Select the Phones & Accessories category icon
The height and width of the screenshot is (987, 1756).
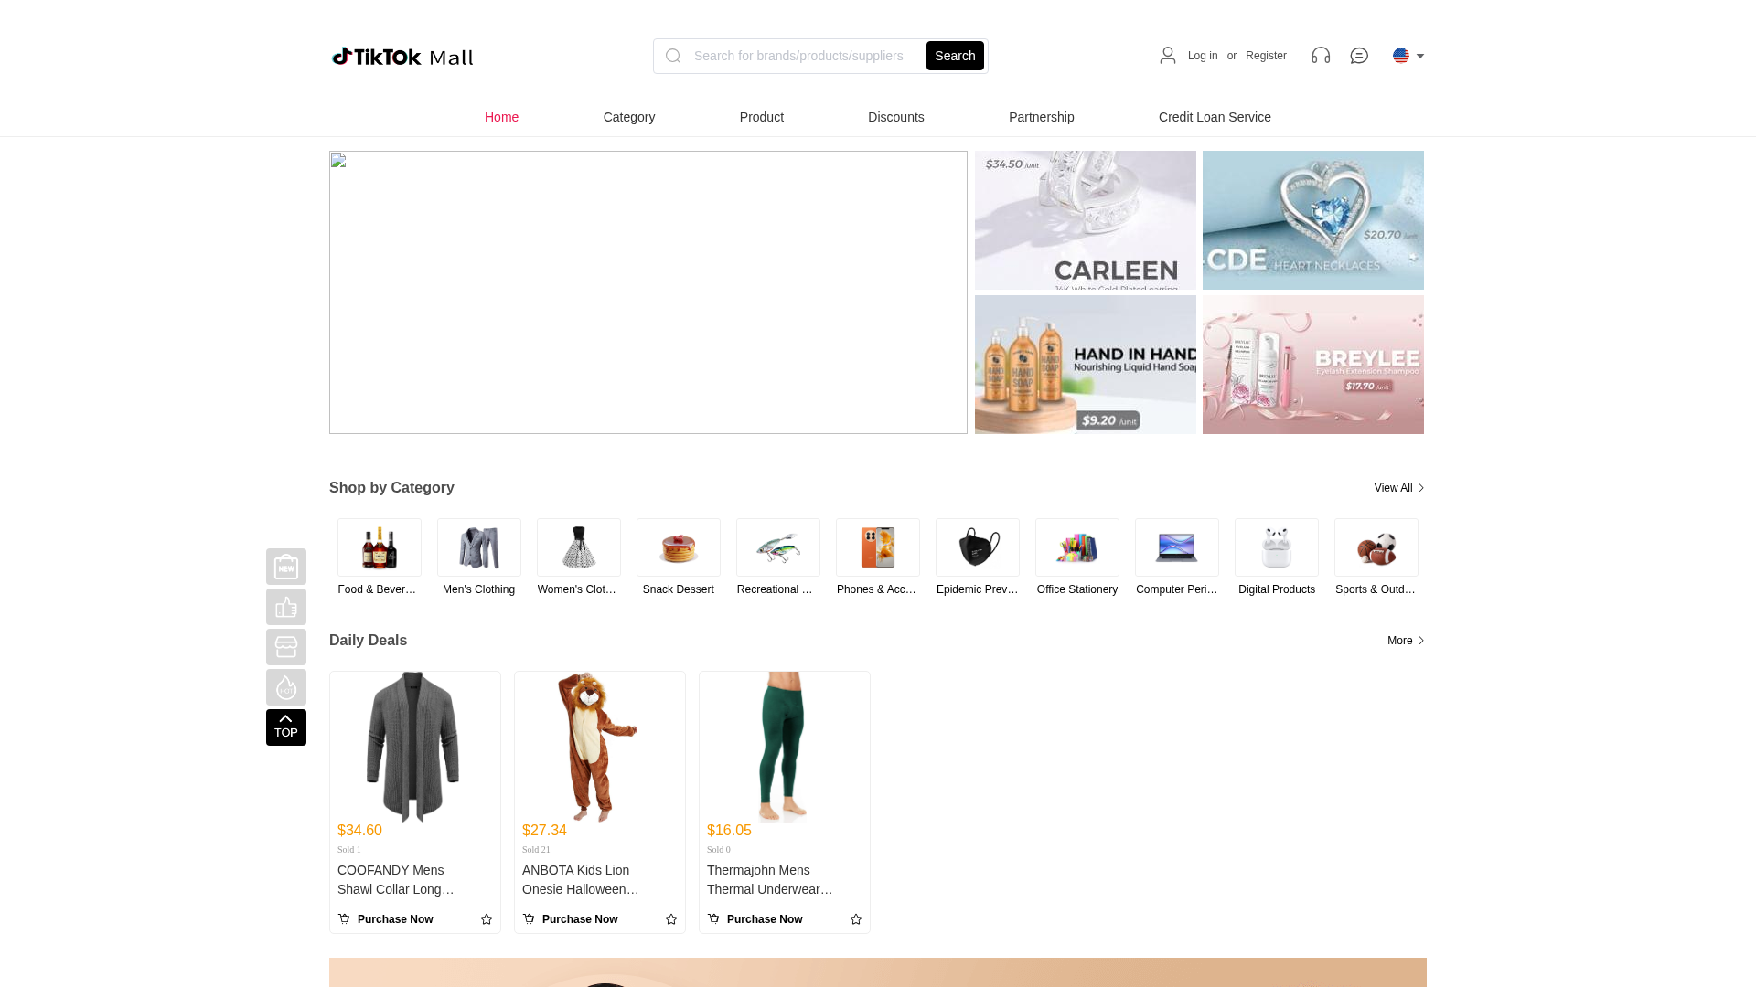point(878,547)
